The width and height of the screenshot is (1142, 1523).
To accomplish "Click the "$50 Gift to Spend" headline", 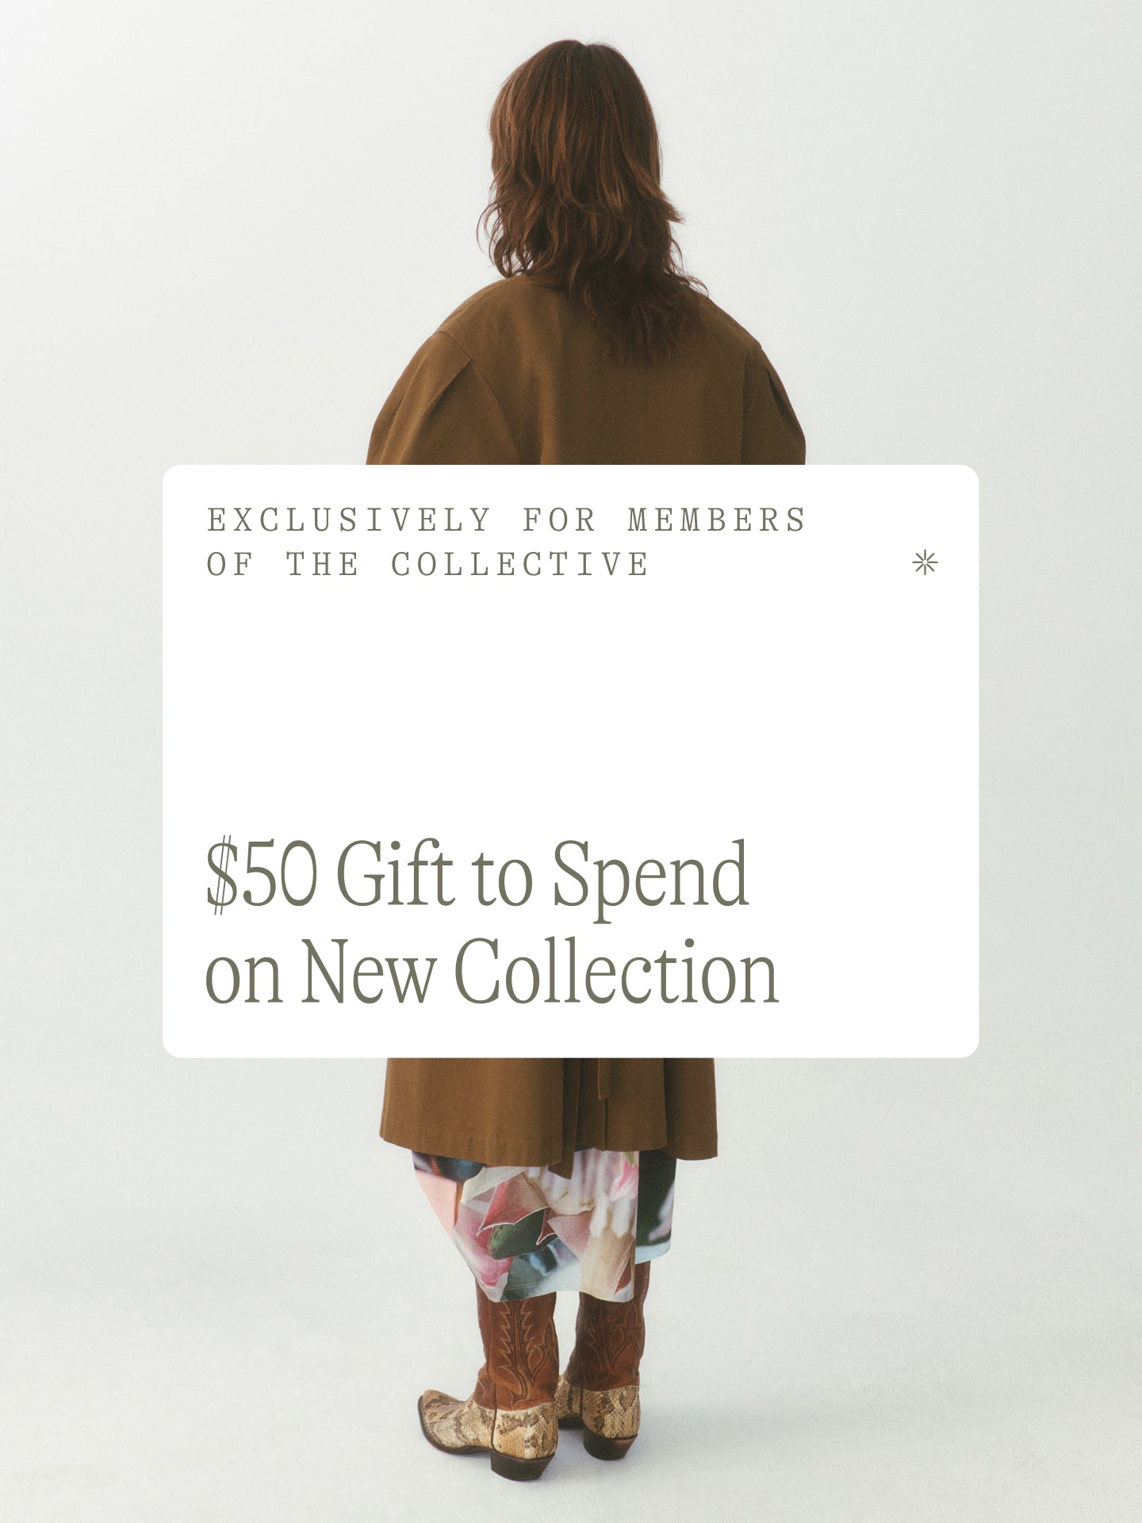I will [x=477, y=875].
